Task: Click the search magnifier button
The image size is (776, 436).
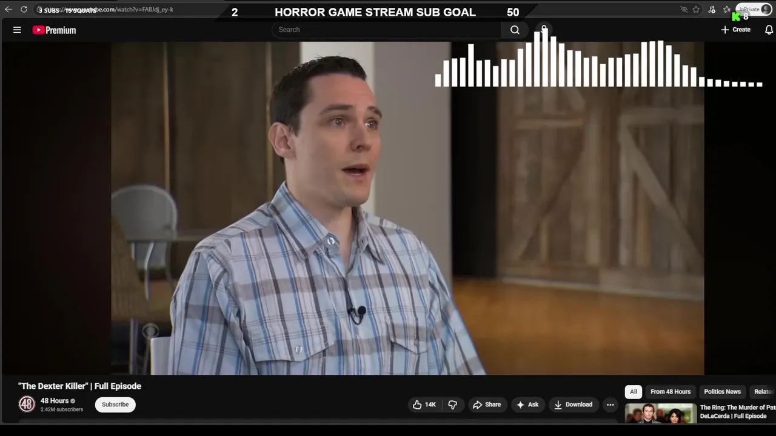Action: (515, 30)
